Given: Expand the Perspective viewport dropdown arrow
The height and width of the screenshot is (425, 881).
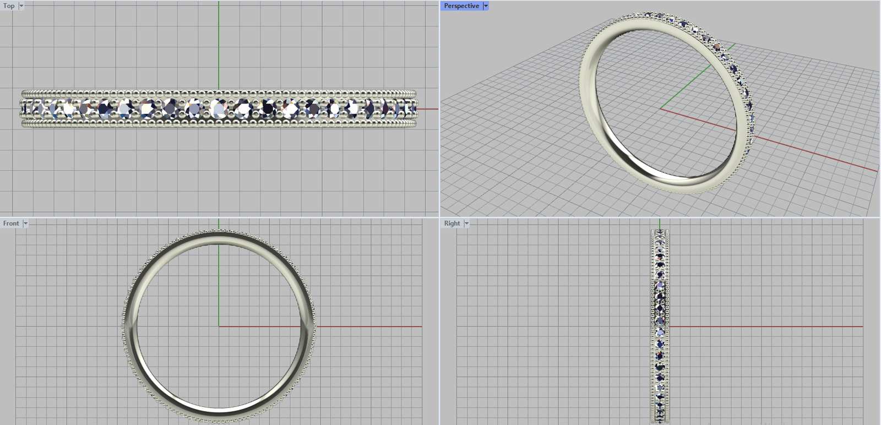Looking at the screenshot, I should pos(486,6).
